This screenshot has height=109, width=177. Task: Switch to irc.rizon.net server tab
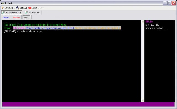32,12
